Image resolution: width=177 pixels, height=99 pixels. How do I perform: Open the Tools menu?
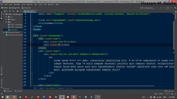(40, 4)
